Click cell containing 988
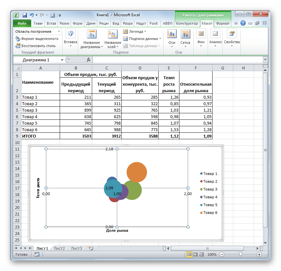 pos(107,129)
